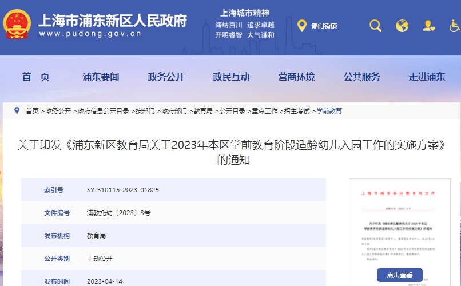This screenshot has height=286, width=461.
Task: Click publishing agency value 教育局
Action: 96,236
